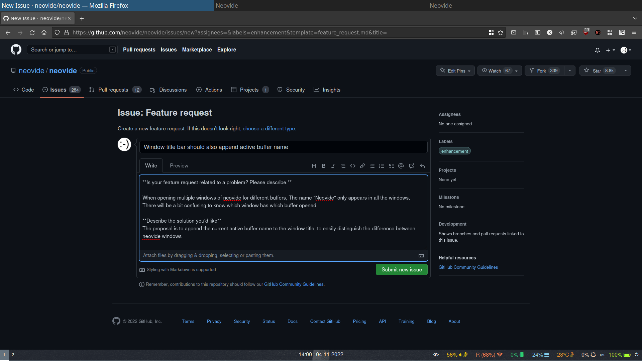Open the tab overview chevron
The height and width of the screenshot is (361, 642).
(635, 18)
